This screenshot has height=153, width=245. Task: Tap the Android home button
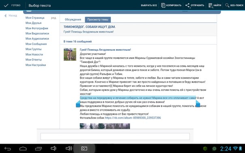pyautogui.click(x=23, y=149)
